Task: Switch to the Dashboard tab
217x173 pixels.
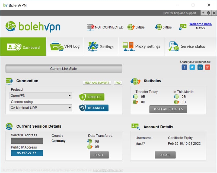Action: pos(23,47)
